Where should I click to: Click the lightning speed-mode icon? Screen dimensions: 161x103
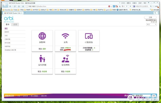(x=127, y=6)
